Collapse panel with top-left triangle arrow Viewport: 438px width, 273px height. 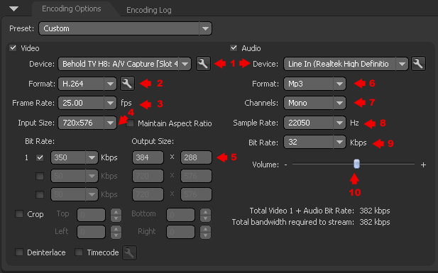point(13,9)
